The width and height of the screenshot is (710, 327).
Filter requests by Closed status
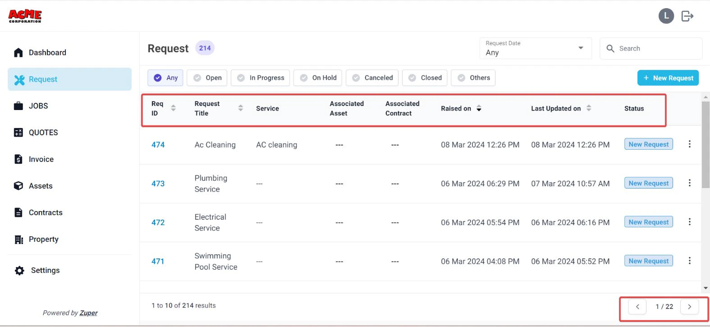pos(425,78)
